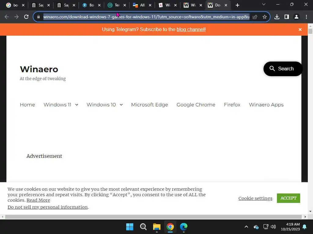Open the tab search chevron

coord(264,4)
